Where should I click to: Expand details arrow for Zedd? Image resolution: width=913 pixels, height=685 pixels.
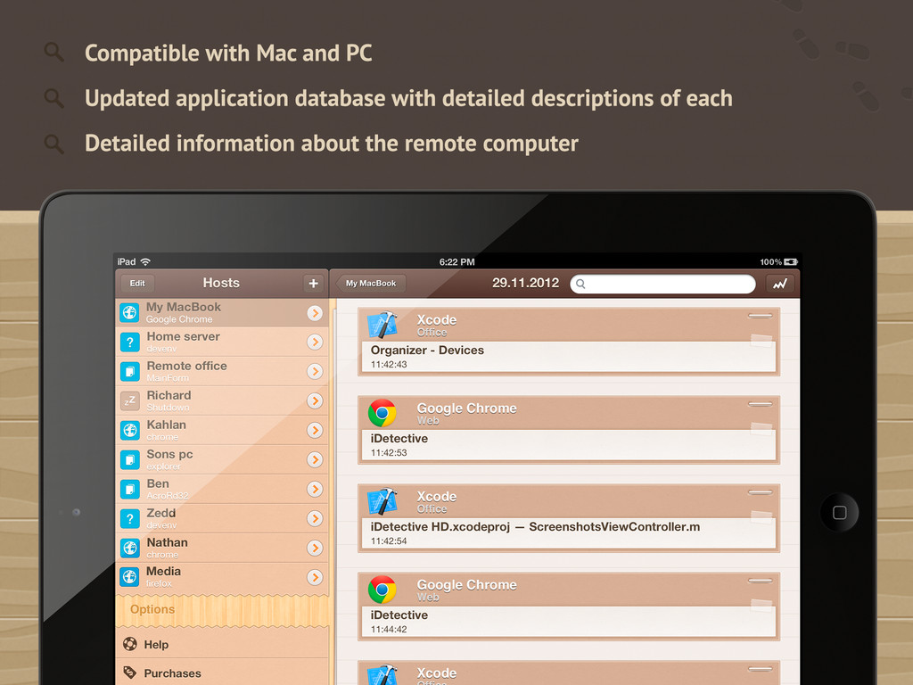pos(315,519)
